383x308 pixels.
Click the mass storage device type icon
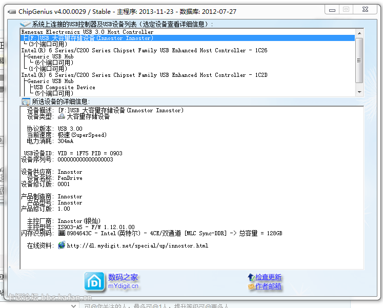[x=62, y=116]
